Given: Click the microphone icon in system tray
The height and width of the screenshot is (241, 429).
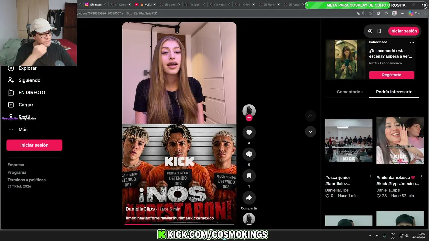Looking at the screenshot, I should tap(384, 236).
